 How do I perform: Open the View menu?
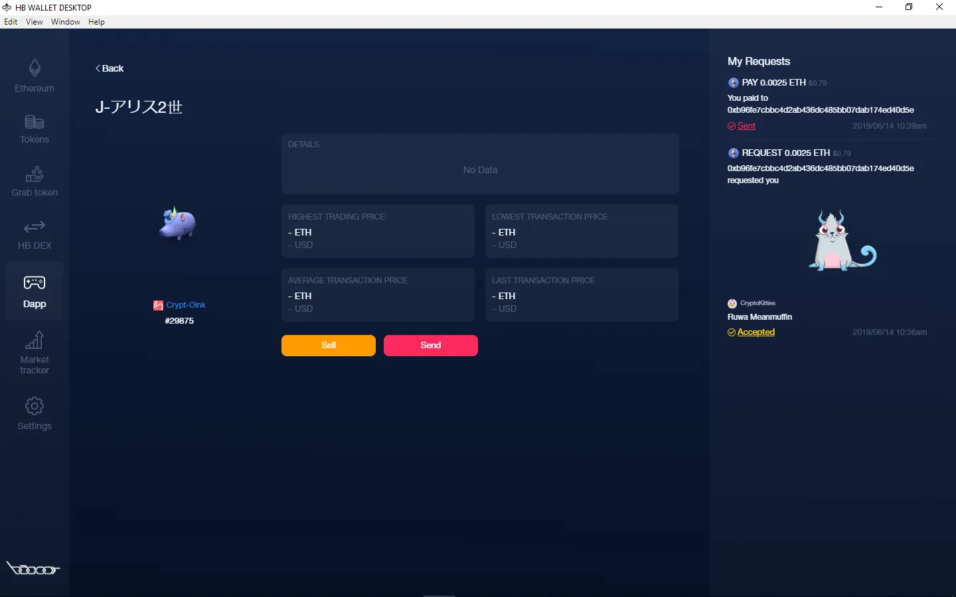coord(34,21)
